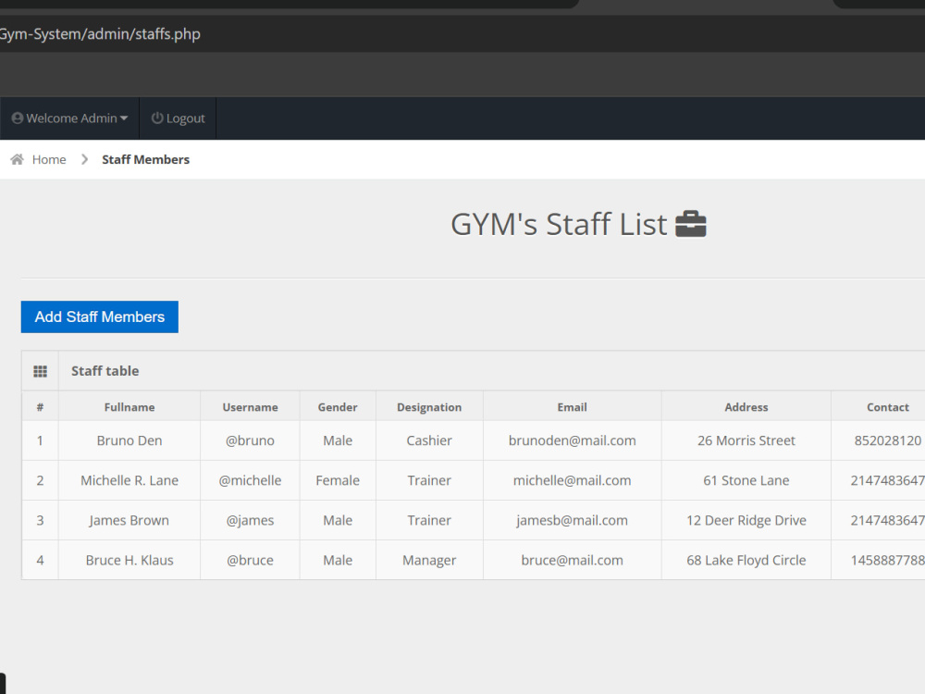
Task: Click the browser address bar URL
Action: point(100,33)
